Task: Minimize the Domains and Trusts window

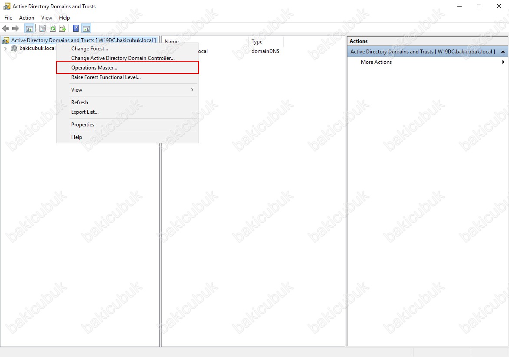Action: [x=459, y=7]
